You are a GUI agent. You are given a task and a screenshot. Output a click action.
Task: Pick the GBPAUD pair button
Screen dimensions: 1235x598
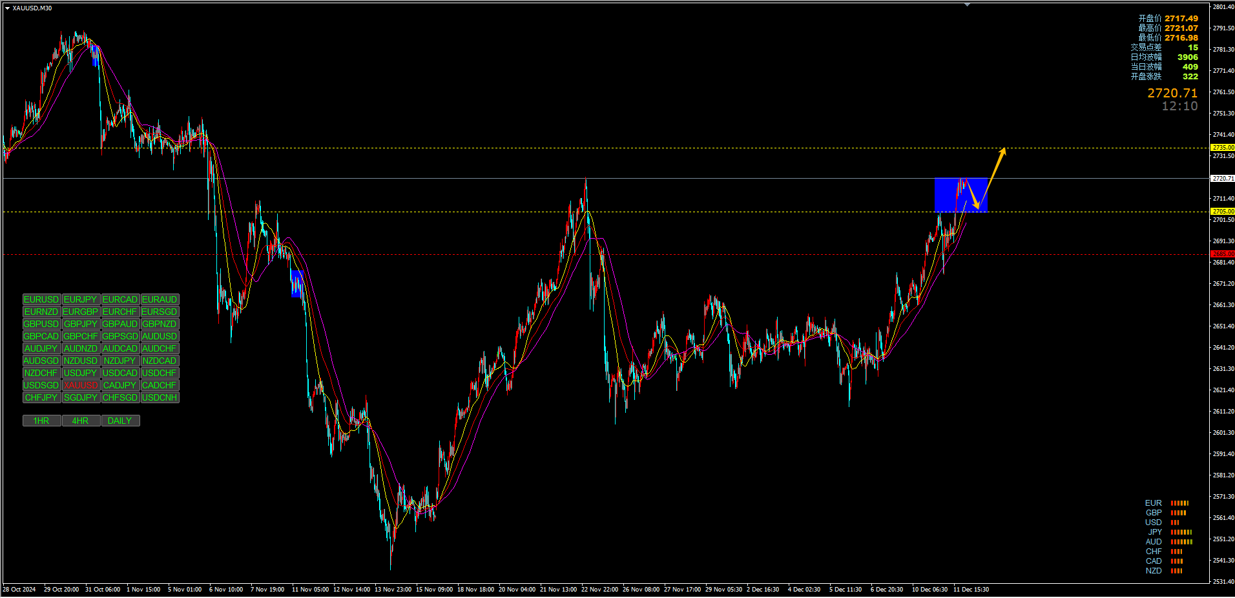pyautogui.click(x=120, y=324)
